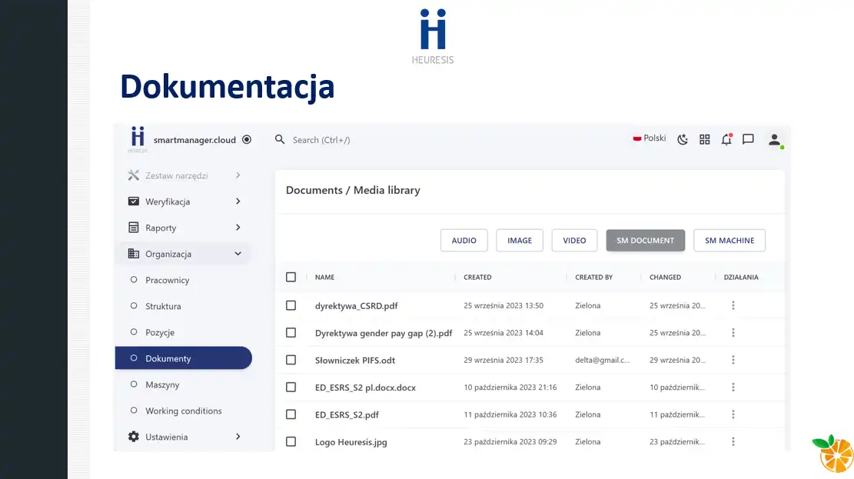Viewport: 854px width, 479px height.
Task: Click the Search (Ctrl+/) field
Action: pos(384,140)
